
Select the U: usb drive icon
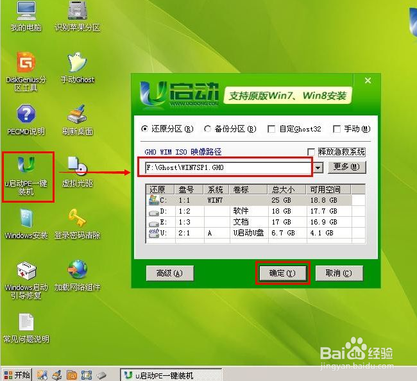point(154,233)
